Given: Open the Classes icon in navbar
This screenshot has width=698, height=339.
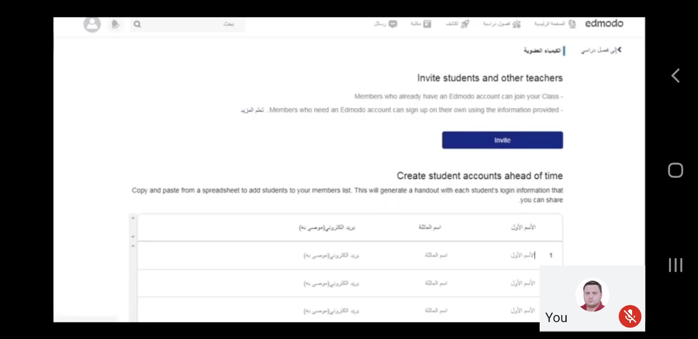Looking at the screenshot, I should pos(517,24).
